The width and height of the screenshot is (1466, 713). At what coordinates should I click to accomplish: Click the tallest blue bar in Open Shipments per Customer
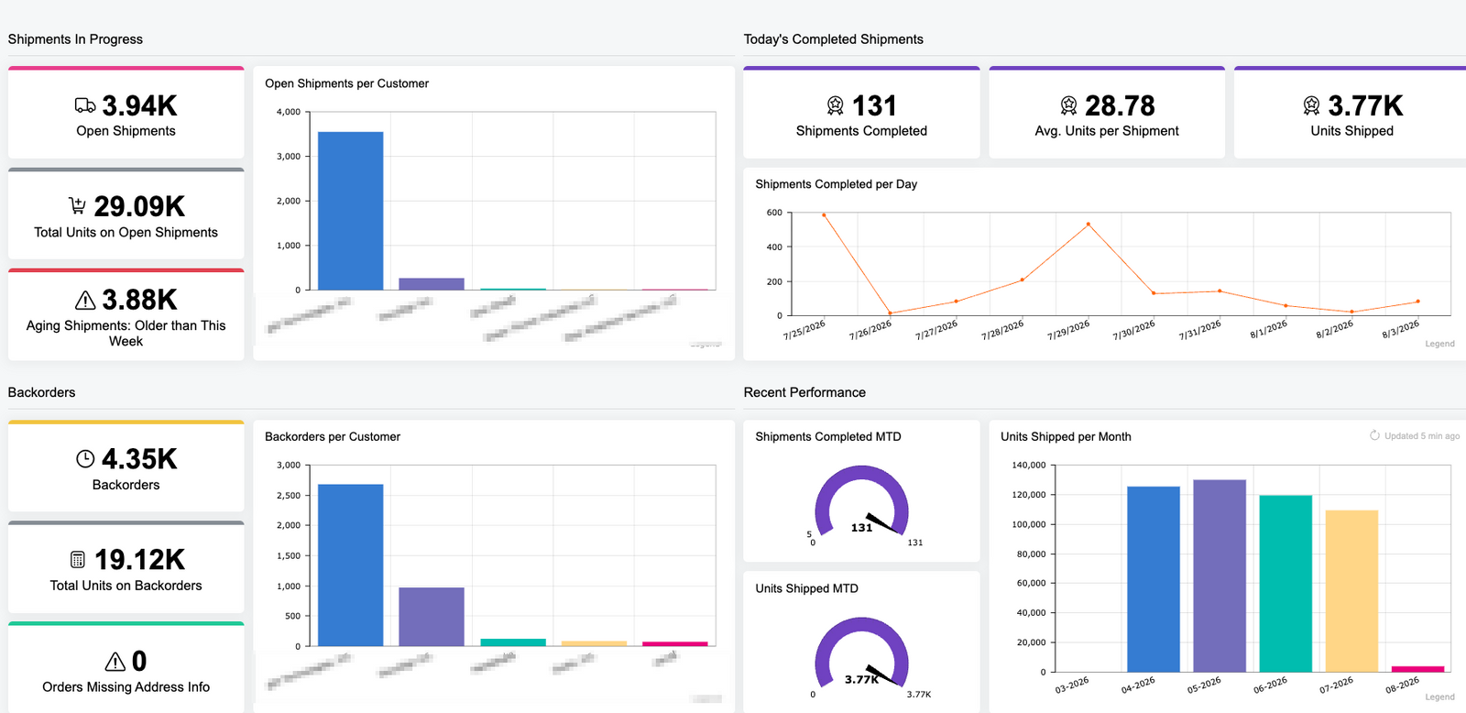pyautogui.click(x=350, y=211)
